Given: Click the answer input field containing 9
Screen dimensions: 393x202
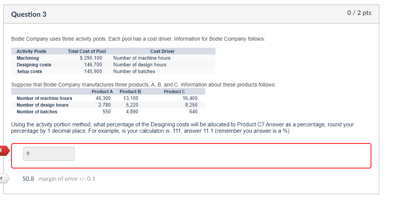Looking at the screenshot, I should [x=49, y=154].
